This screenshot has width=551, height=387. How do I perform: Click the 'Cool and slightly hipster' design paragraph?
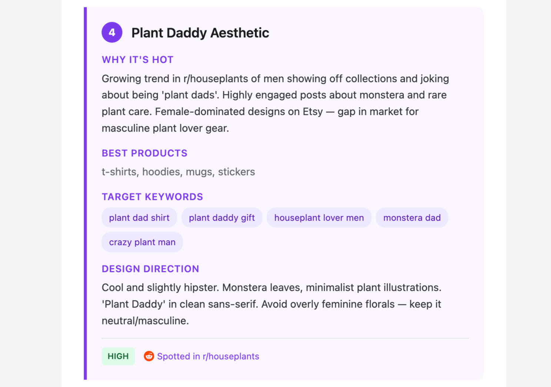point(271,304)
